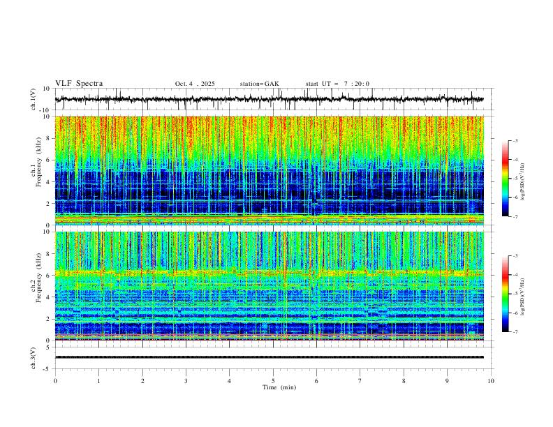Click the time axis tick label "2"
553x427 pixels.
click(142, 381)
